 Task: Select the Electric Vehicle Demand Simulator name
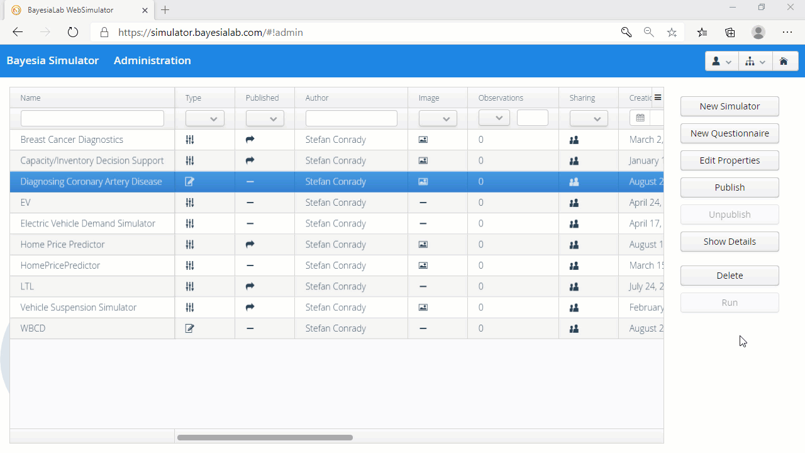click(x=88, y=223)
